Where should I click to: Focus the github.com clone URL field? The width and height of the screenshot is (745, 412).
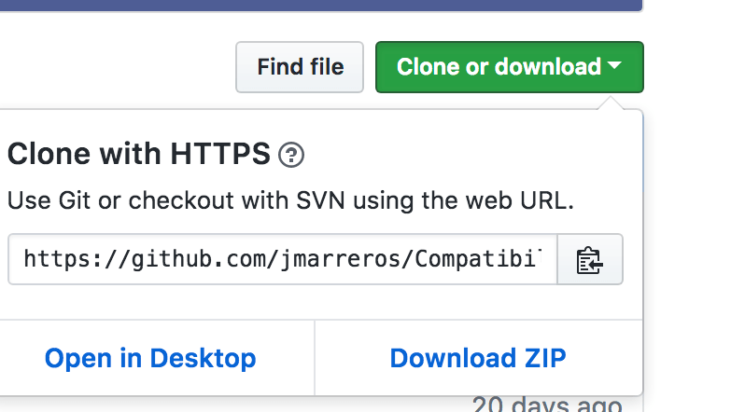(283, 259)
